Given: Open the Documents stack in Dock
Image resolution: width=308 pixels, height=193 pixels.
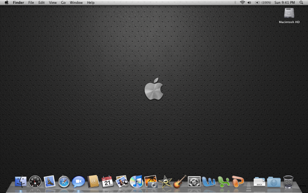Looking at the screenshot, I should tap(259, 181).
